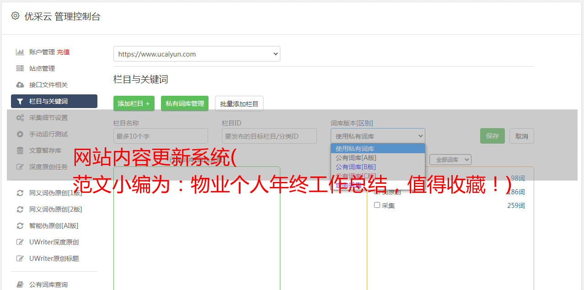The height and width of the screenshot is (290, 584).
Task: Click the 栏目名称 input field
Action: point(161,136)
